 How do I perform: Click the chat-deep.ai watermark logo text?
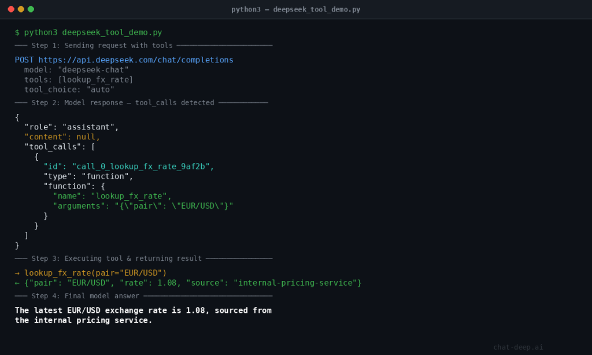(518, 347)
